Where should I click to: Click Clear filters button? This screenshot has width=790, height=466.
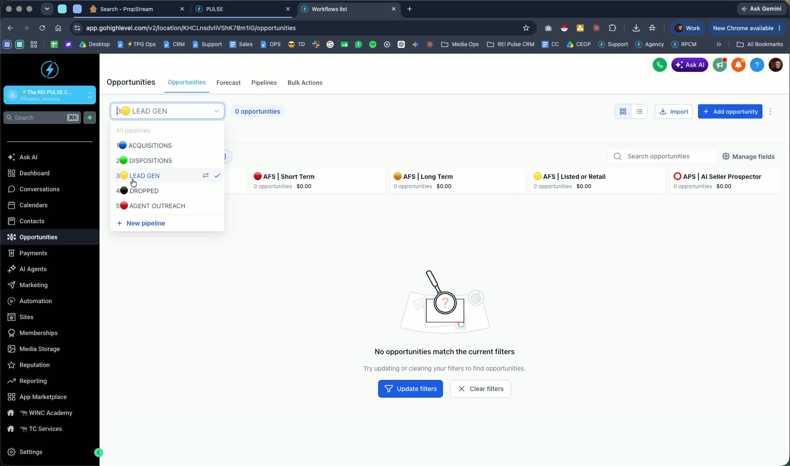(x=480, y=389)
